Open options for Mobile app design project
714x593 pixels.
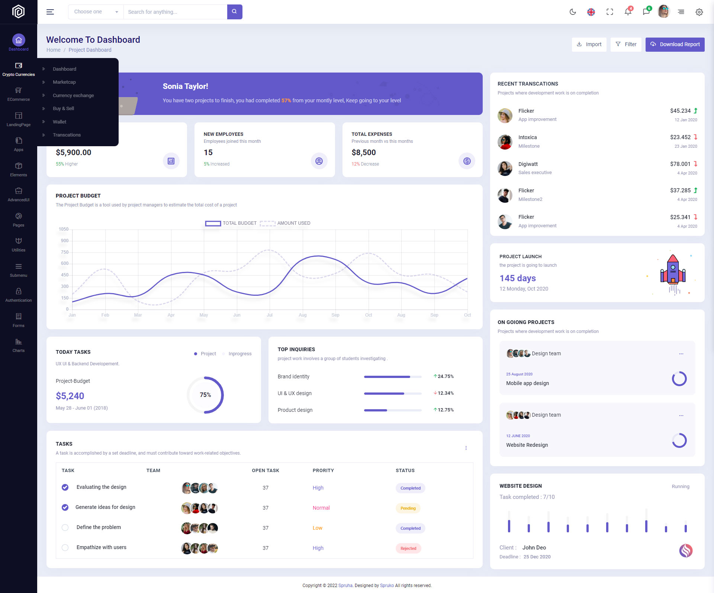coord(681,354)
